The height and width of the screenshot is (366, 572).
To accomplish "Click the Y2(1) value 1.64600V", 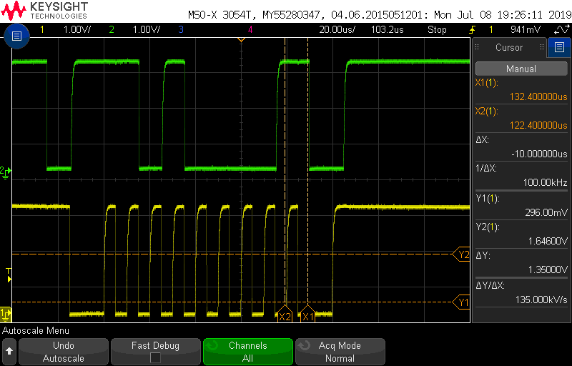I will click(548, 241).
